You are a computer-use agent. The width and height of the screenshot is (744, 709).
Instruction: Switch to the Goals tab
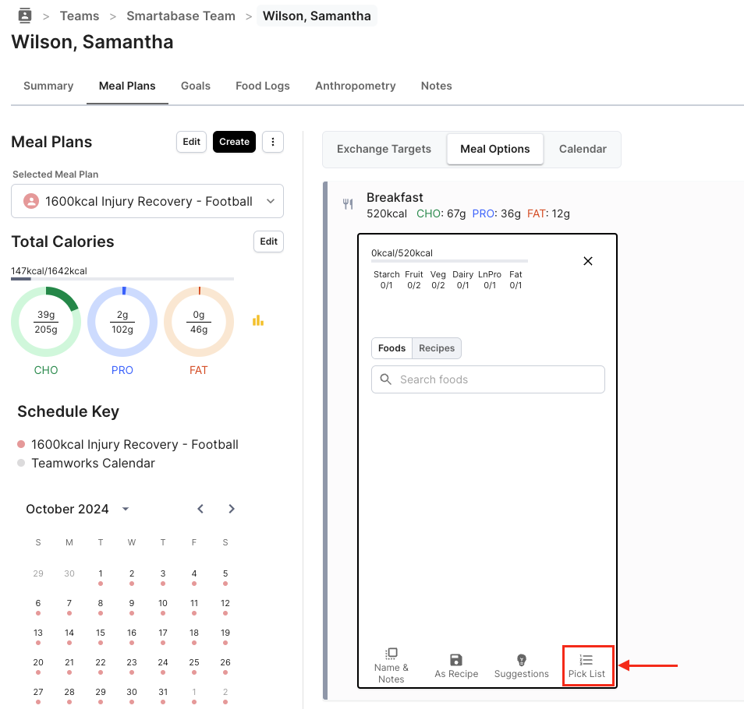[x=196, y=86]
